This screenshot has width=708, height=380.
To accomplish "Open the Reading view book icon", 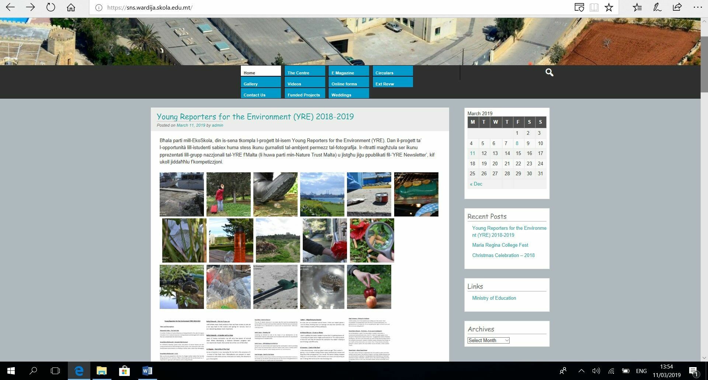I will click(x=594, y=7).
